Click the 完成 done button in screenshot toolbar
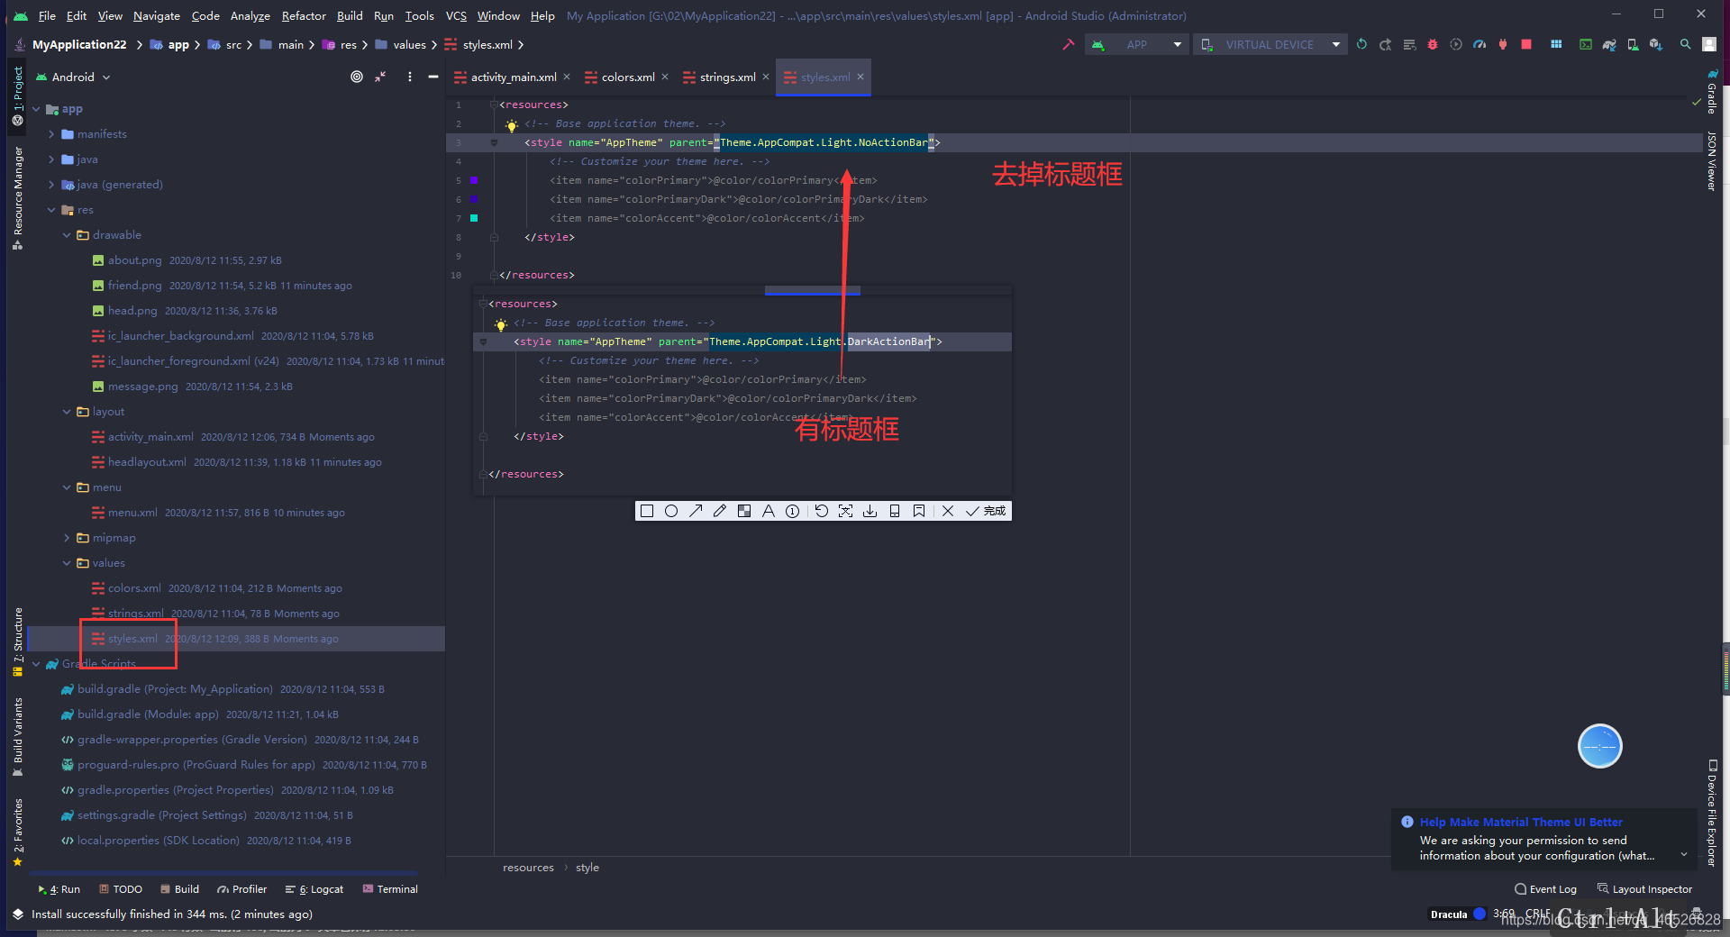This screenshot has height=937, width=1730. [986, 511]
